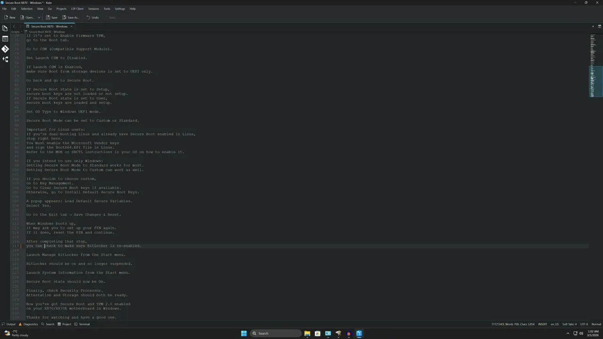Click the Save toolbar button
Viewport: 603px width, 339px height.
(52, 17)
